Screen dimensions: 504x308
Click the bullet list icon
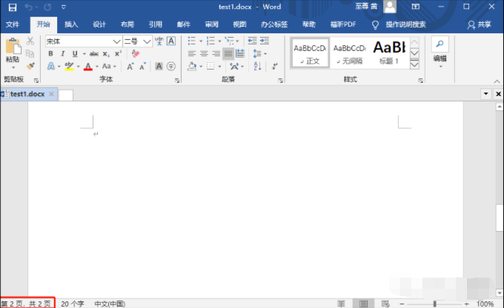pos(191,41)
